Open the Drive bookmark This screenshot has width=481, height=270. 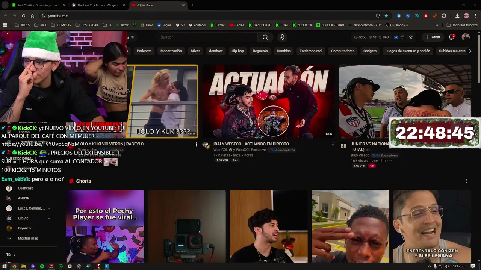(147, 25)
